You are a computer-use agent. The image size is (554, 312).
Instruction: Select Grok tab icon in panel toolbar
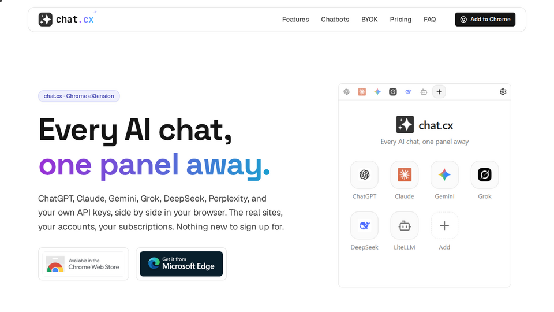(x=393, y=92)
